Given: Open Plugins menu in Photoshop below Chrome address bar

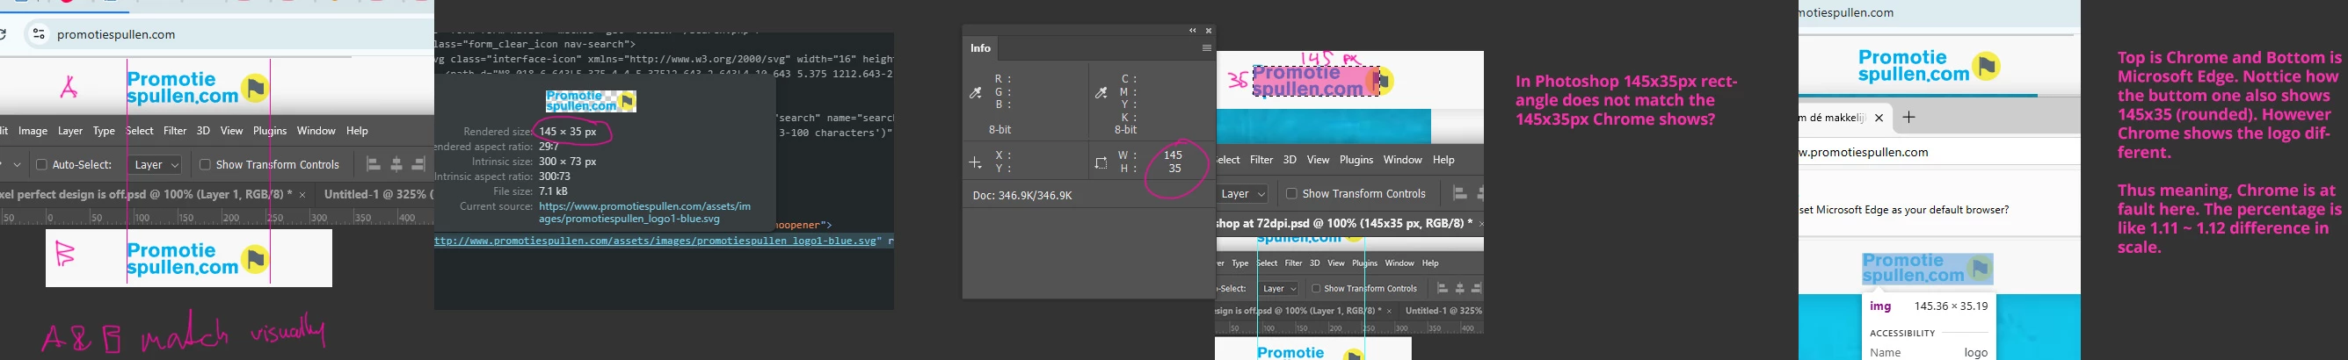Looking at the screenshot, I should click(270, 131).
